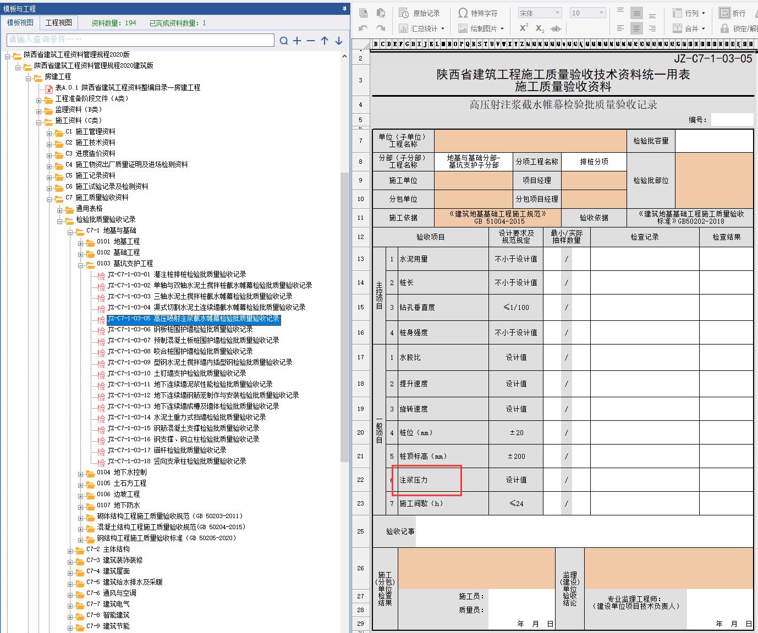Expand C7-2 主体结构 folder
Screen dimensions: 758x633
point(70,551)
